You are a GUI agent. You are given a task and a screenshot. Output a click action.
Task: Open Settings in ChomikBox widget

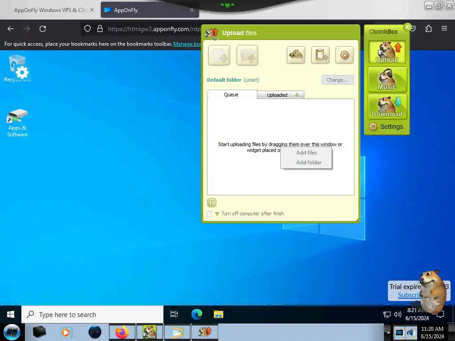point(386,127)
